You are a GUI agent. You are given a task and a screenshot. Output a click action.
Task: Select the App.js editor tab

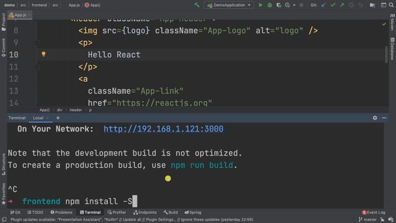pos(19,15)
